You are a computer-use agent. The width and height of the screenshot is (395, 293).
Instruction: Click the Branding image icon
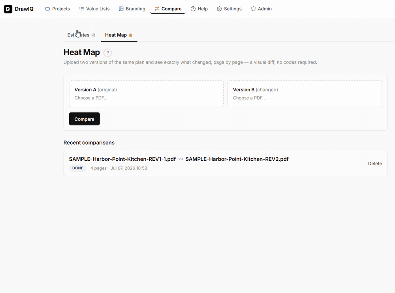tap(121, 9)
